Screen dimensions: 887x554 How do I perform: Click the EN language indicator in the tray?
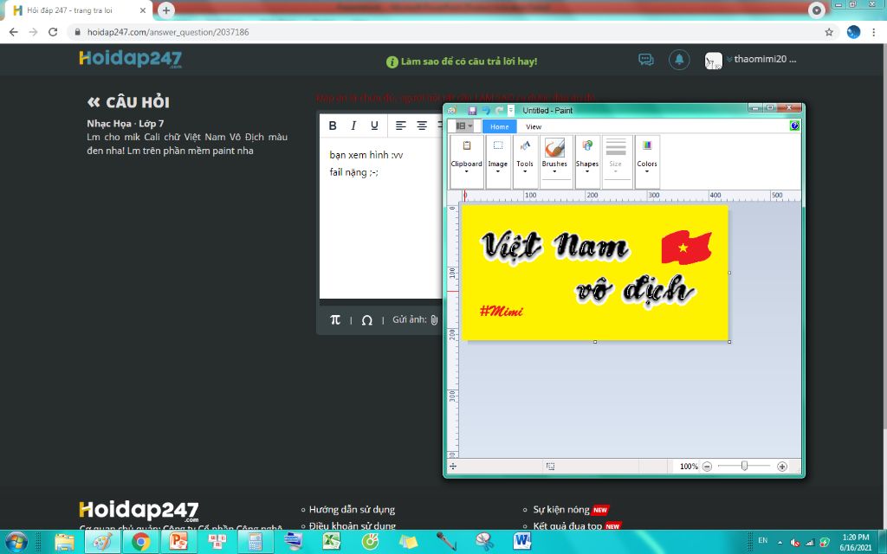[762, 540]
